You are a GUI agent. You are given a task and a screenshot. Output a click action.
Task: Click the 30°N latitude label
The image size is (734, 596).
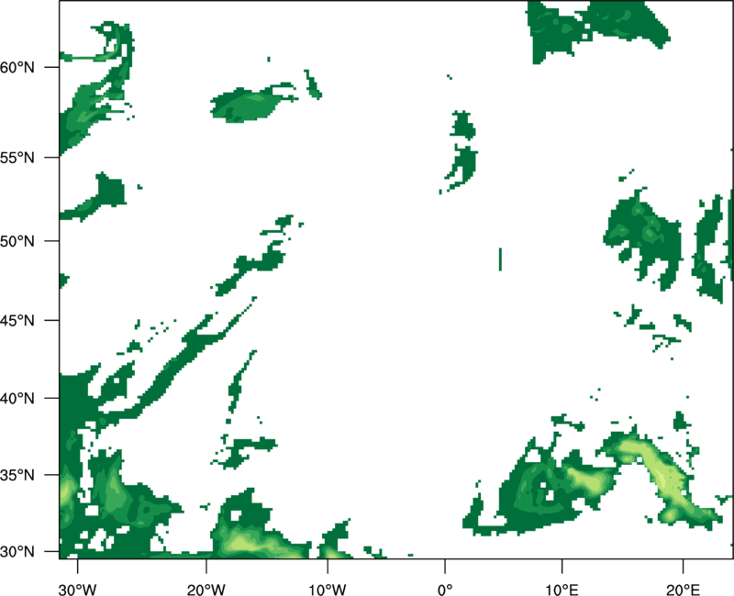pyautogui.click(x=17, y=552)
